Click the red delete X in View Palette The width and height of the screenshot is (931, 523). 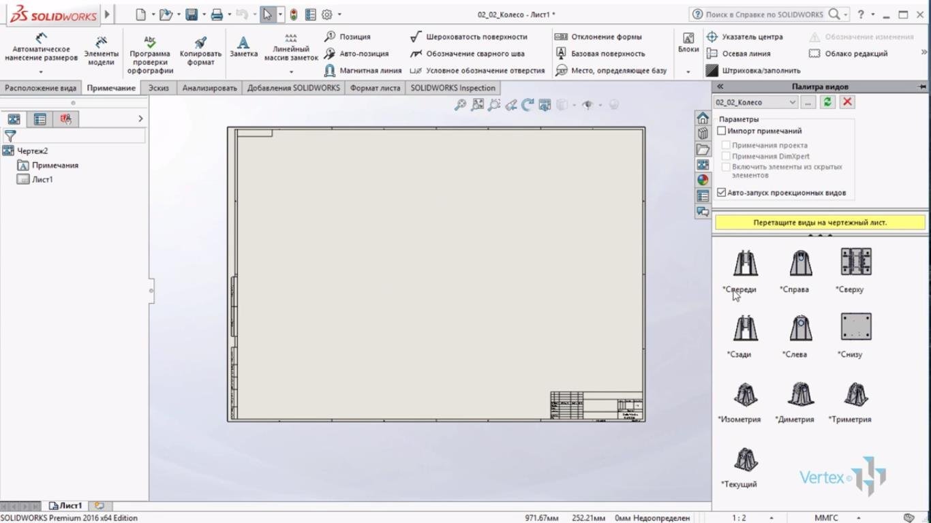[847, 101]
